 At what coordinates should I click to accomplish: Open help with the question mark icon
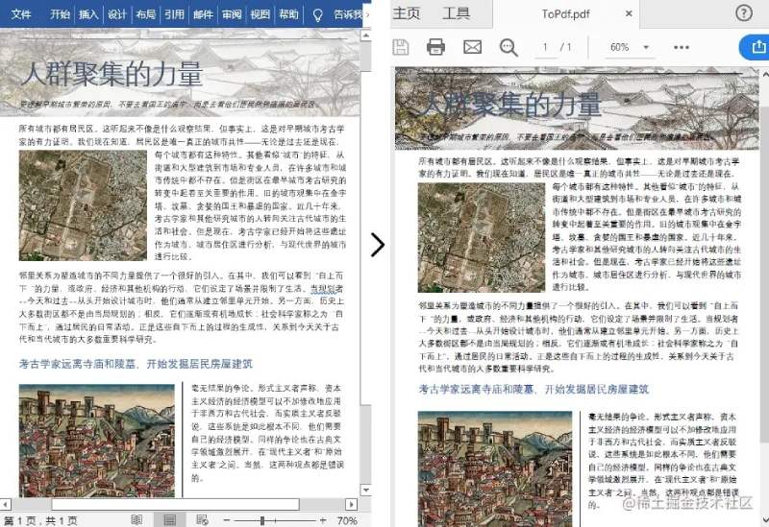click(743, 13)
